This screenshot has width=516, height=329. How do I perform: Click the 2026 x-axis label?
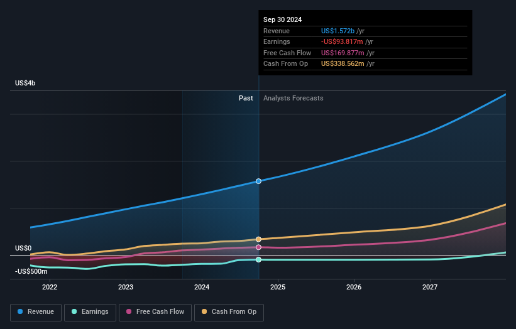(x=354, y=288)
